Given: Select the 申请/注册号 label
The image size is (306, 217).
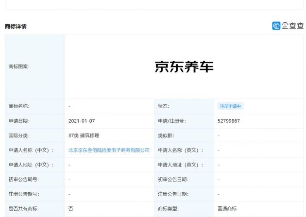Looking at the screenshot, I should (172, 121).
